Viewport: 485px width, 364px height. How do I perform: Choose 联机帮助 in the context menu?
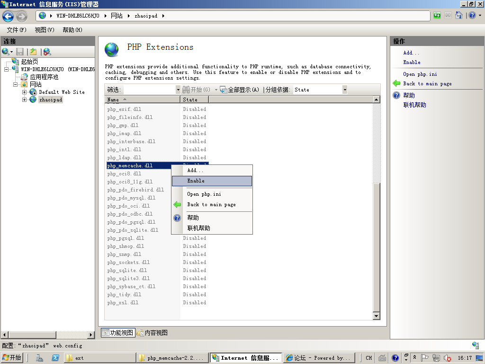(x=212, y=228)
